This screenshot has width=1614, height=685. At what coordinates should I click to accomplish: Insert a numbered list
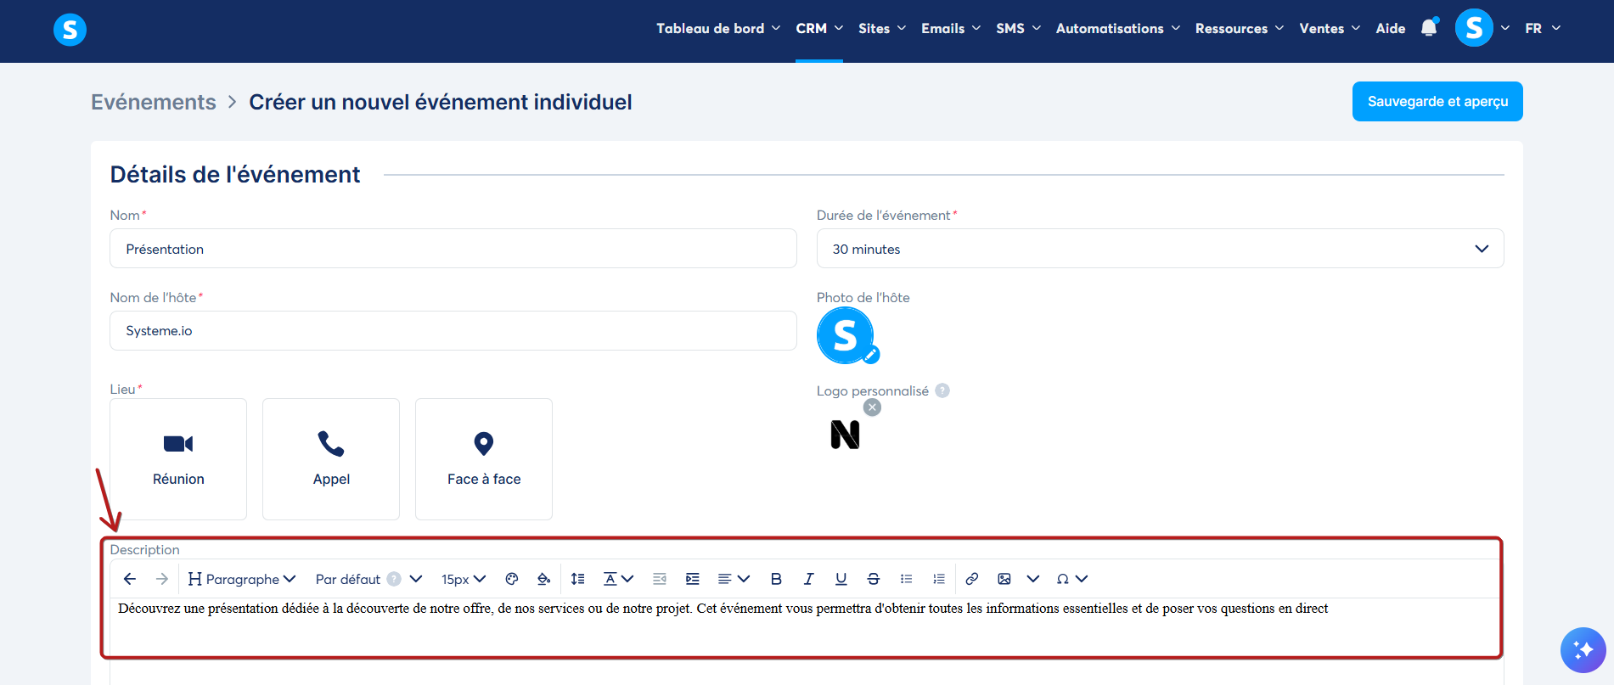click(938, 579)
